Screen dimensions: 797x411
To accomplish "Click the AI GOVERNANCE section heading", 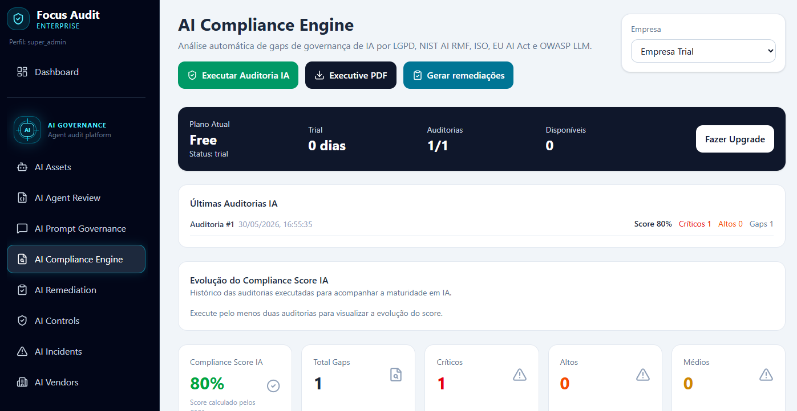I will point(77,125).
